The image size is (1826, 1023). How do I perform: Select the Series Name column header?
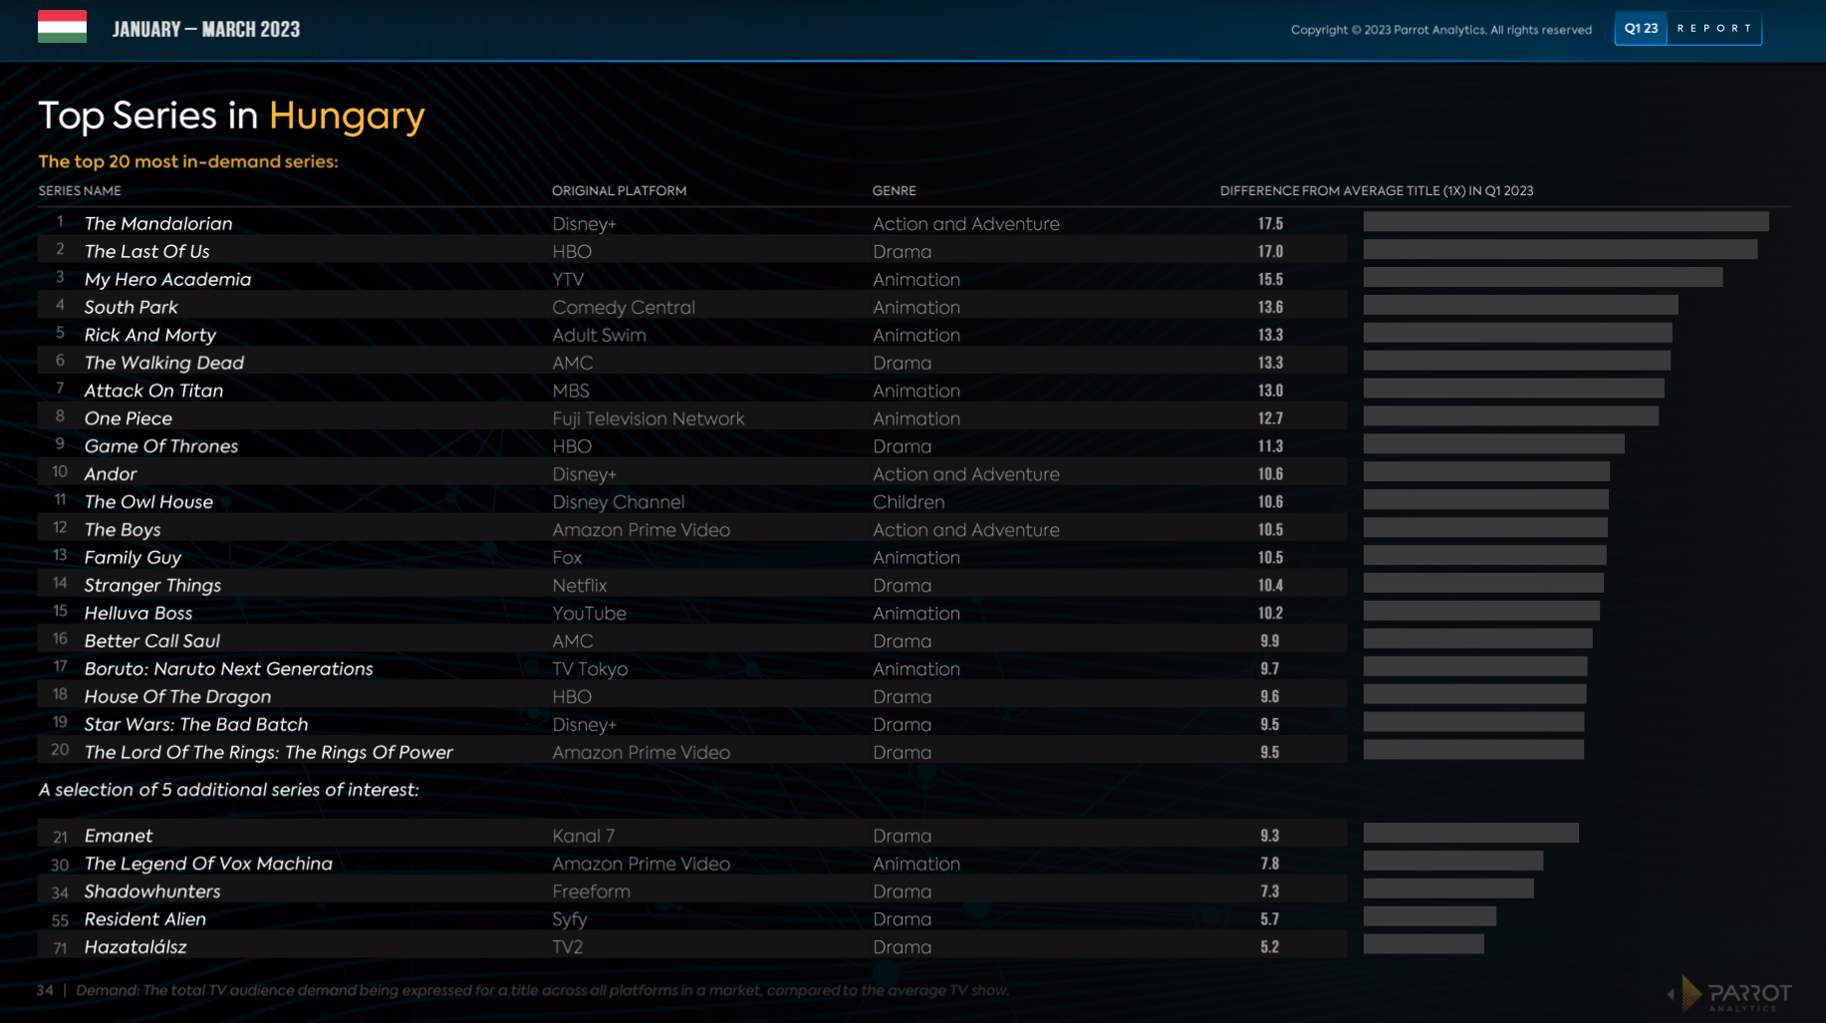[80, 190]
